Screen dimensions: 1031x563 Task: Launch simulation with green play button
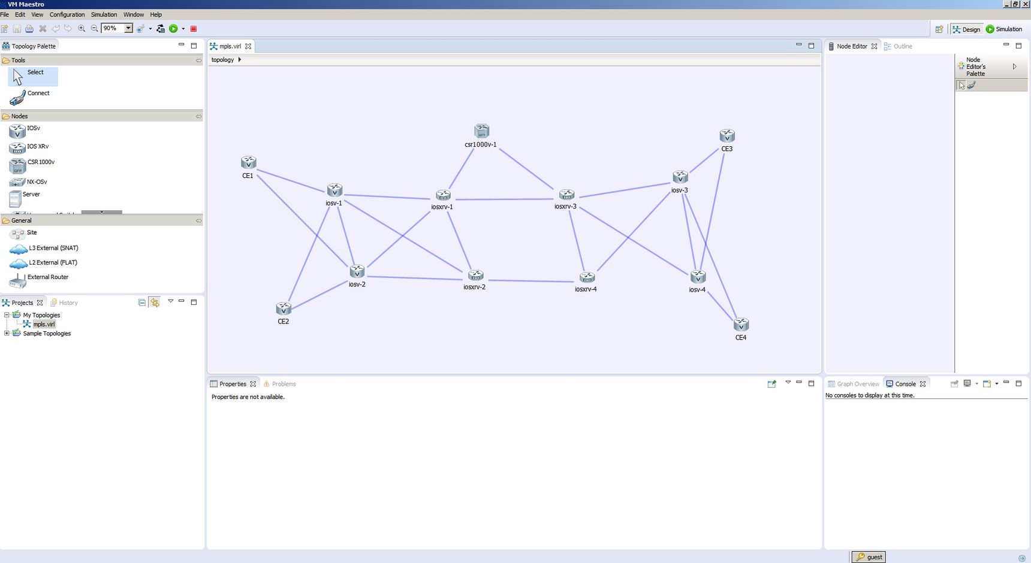click(173, 29)
